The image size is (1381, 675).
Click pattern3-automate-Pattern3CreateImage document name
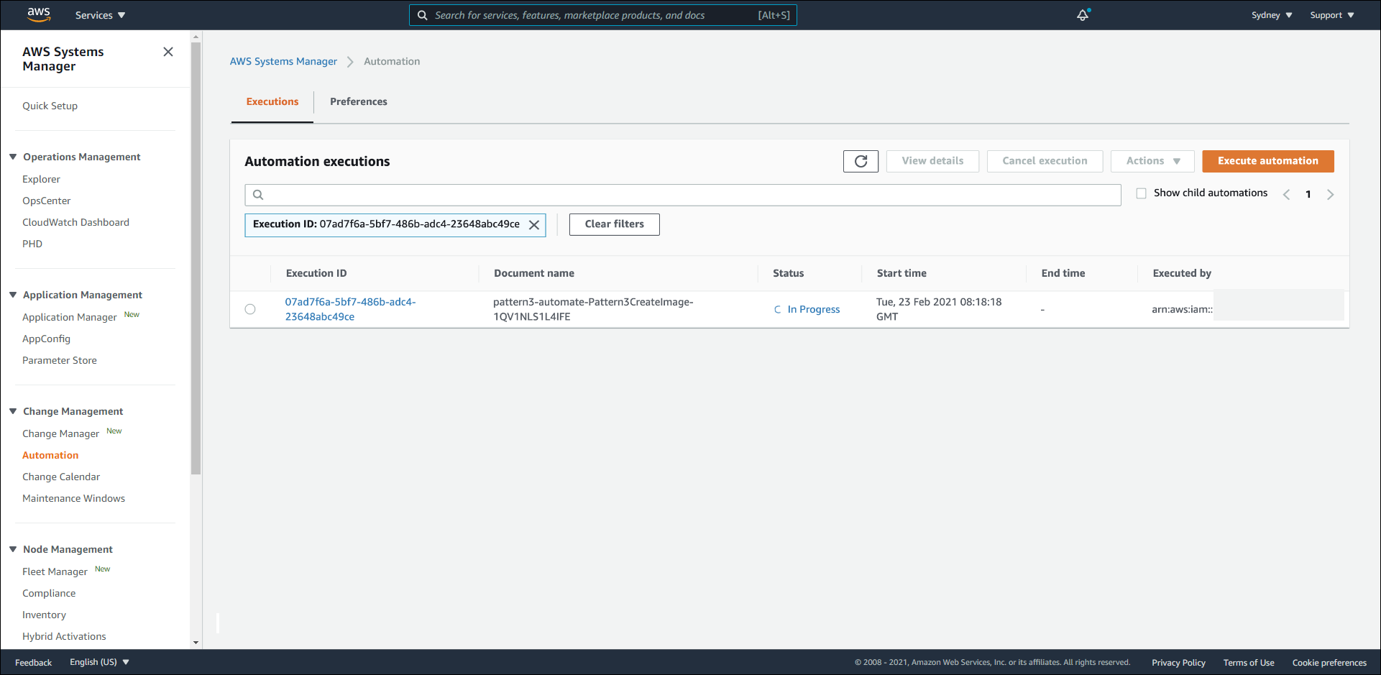coord(593,309)
